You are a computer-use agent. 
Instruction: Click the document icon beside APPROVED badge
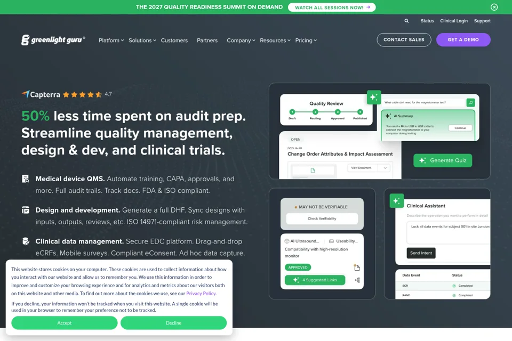[357, 267]
